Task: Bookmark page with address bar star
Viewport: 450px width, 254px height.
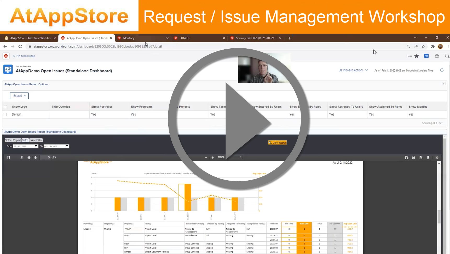Action: [x=423, y=47]
